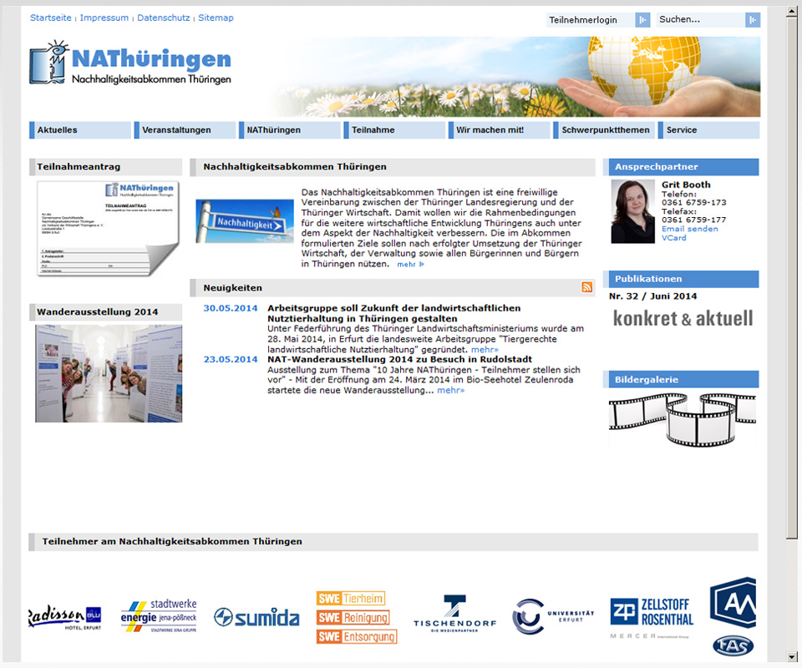Open the Universität Erfurt logo
802x668 pixels.
[x=553, y=616]
